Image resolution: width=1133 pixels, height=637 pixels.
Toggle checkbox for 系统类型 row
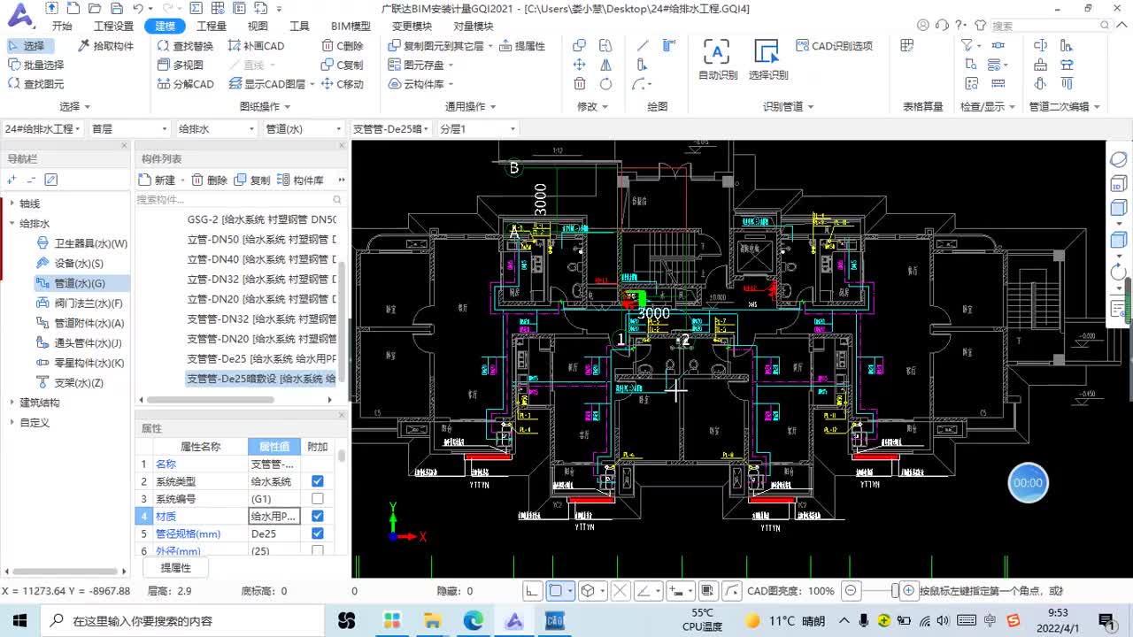tap(318, 481)
